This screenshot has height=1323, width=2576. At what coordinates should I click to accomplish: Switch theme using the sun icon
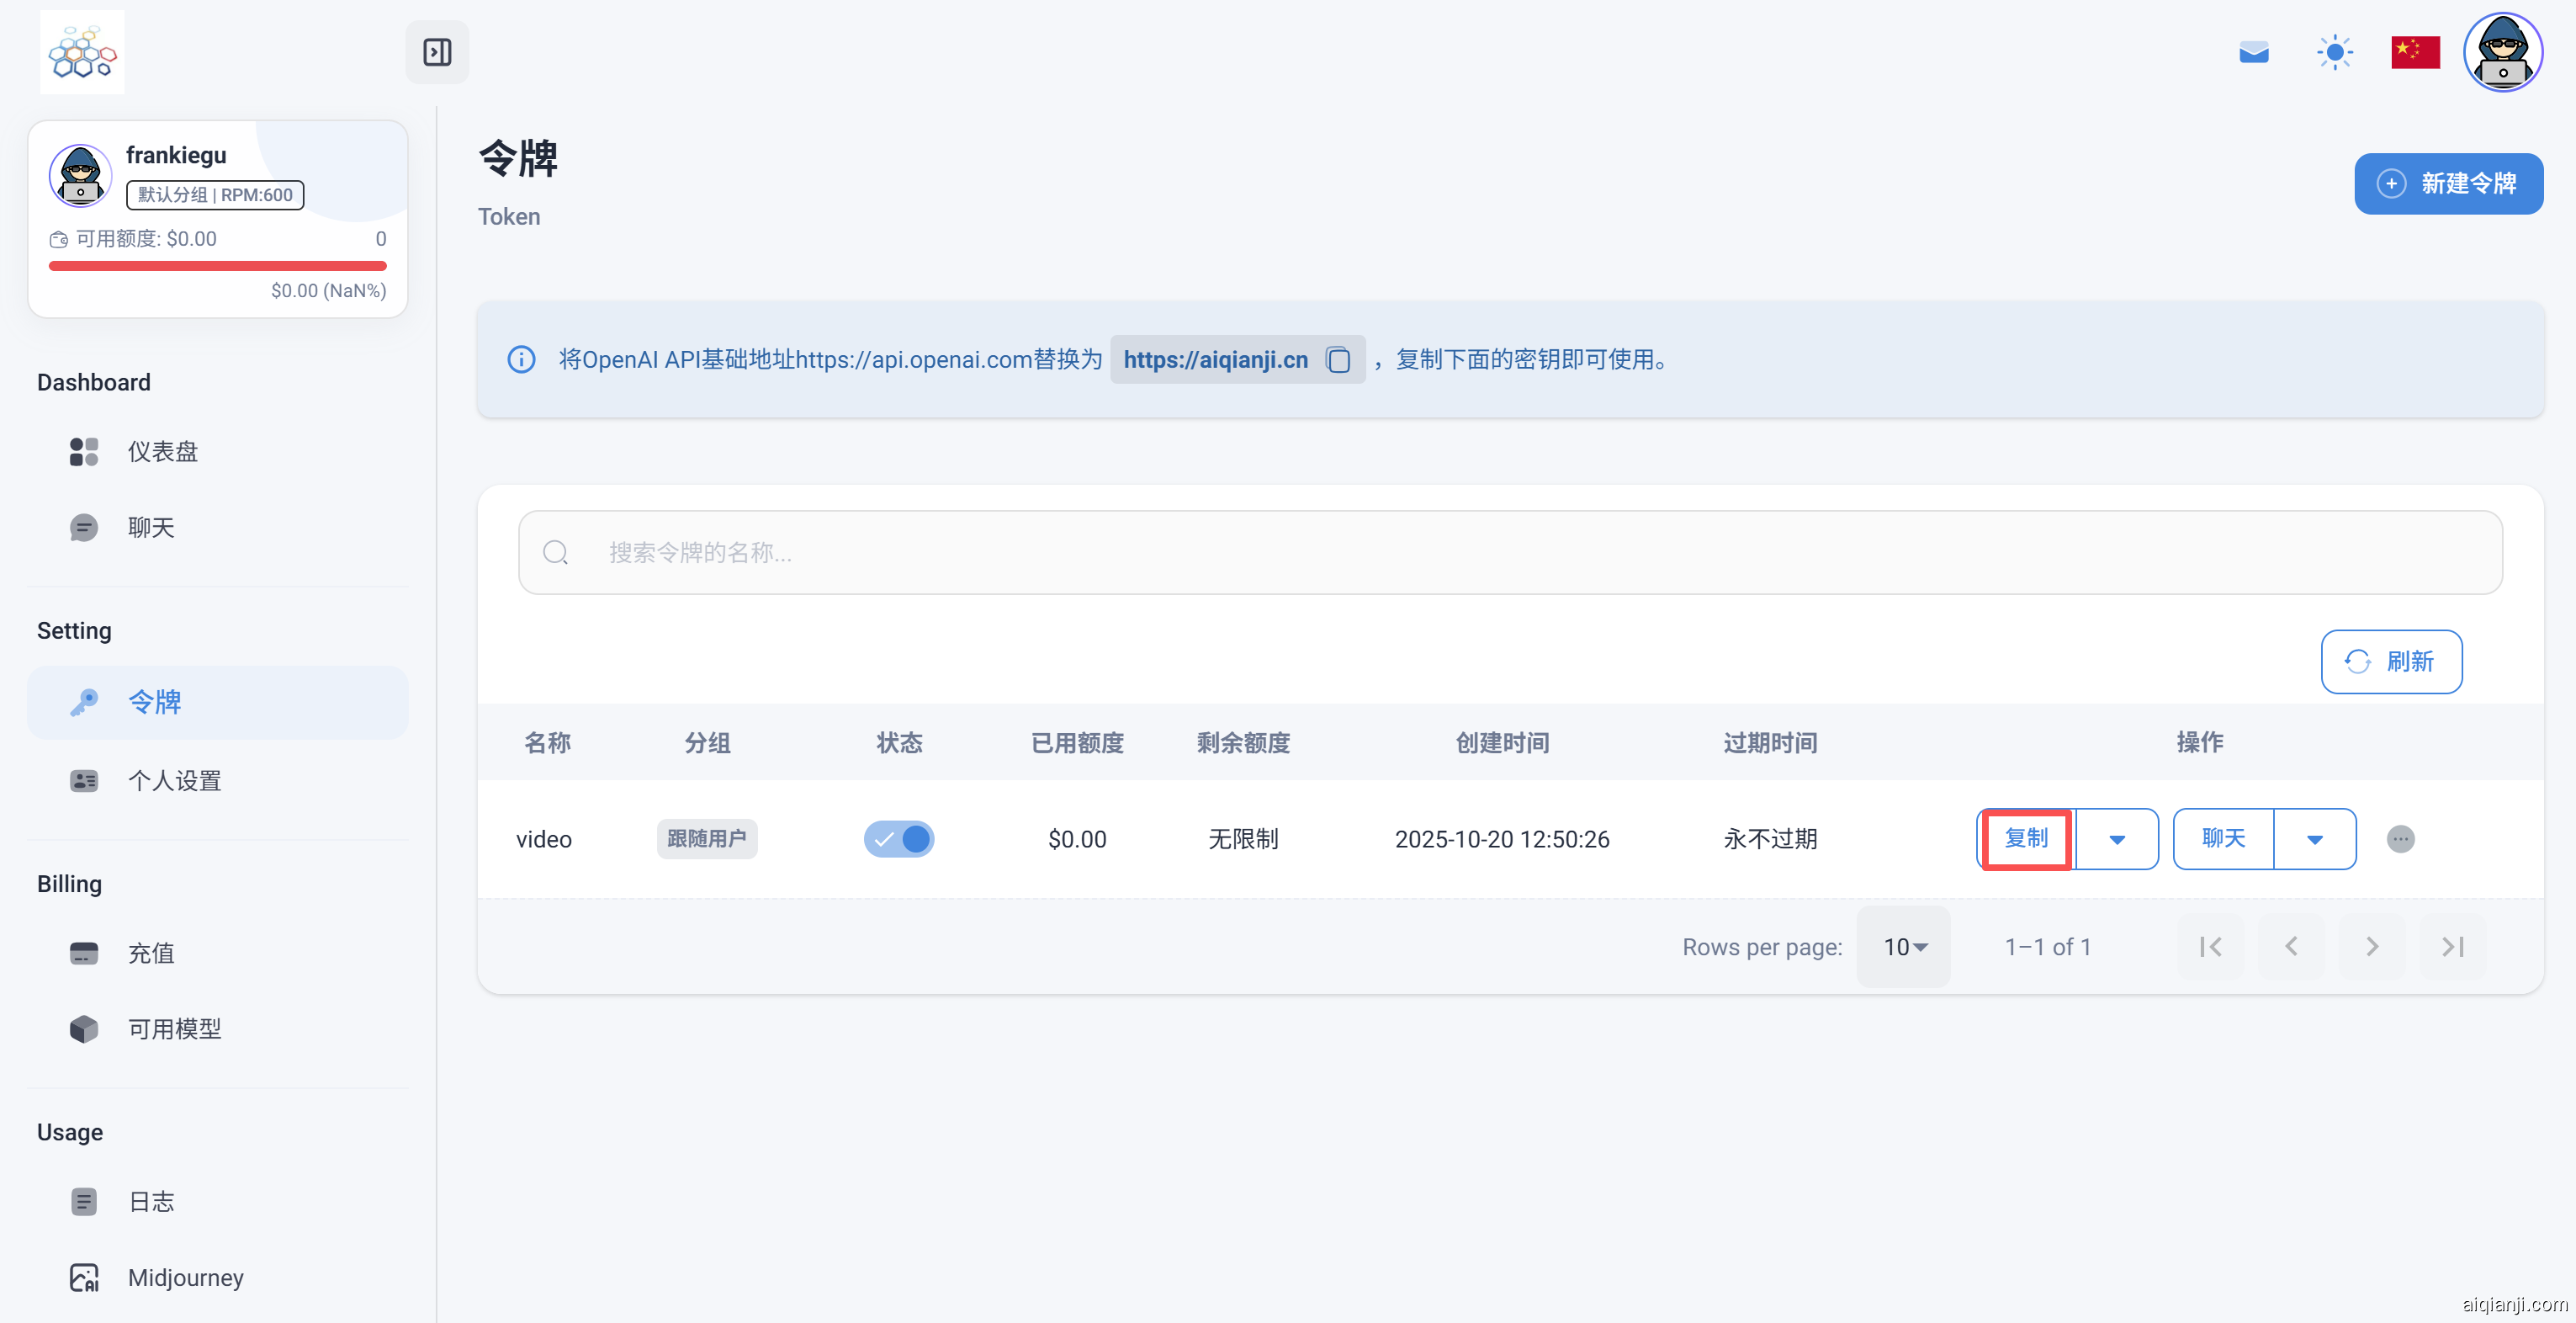click(x=2334, y=51)
